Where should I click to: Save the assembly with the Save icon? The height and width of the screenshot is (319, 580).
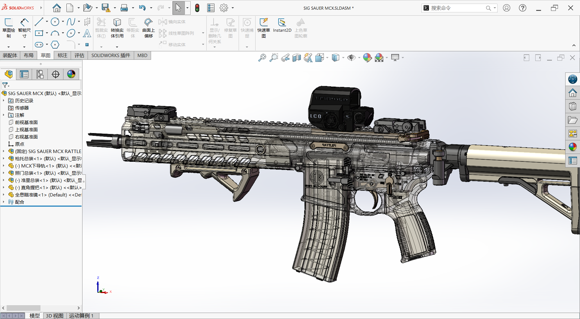tap(106, 8)
